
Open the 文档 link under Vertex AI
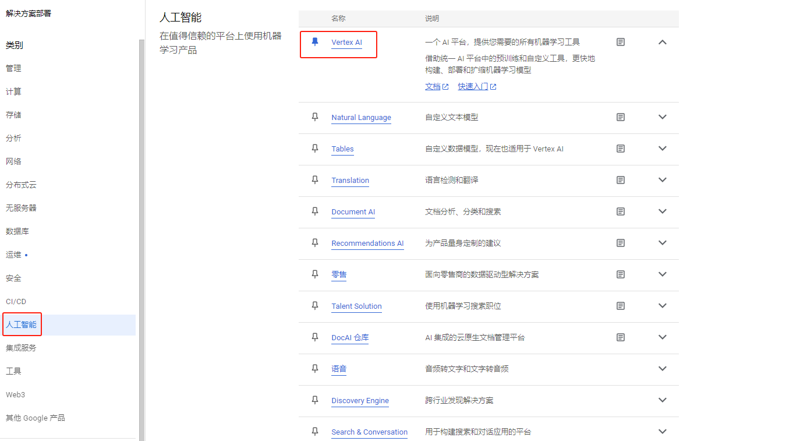coord(437,86)
